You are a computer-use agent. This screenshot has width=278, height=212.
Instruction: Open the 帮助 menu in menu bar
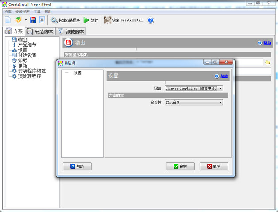pyautogui.click(x=48, y=11)
